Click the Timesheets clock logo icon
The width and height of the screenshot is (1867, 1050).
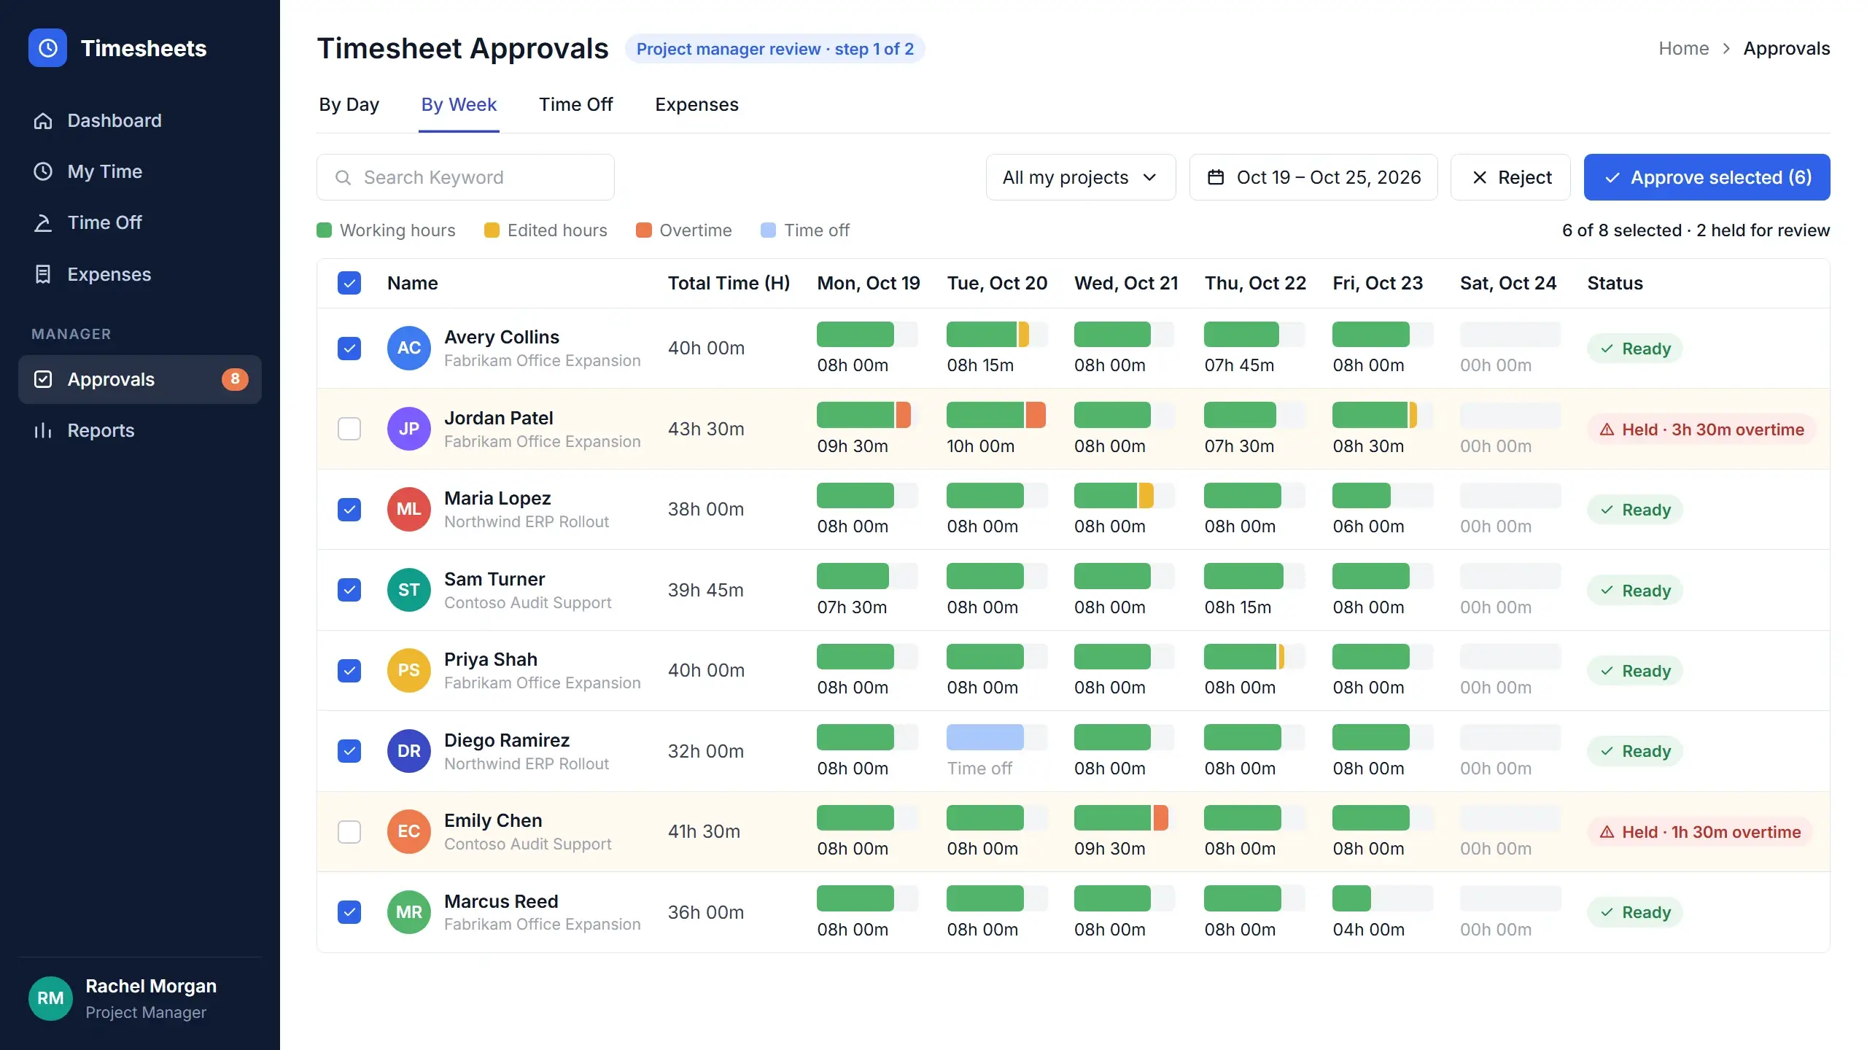[x=47, y=48]
